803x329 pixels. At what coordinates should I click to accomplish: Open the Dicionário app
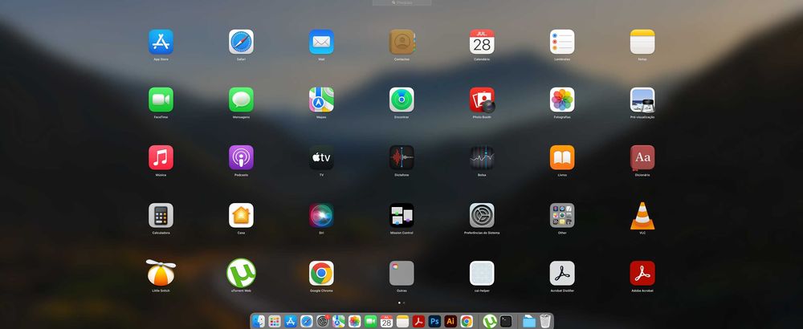(642, 157)
